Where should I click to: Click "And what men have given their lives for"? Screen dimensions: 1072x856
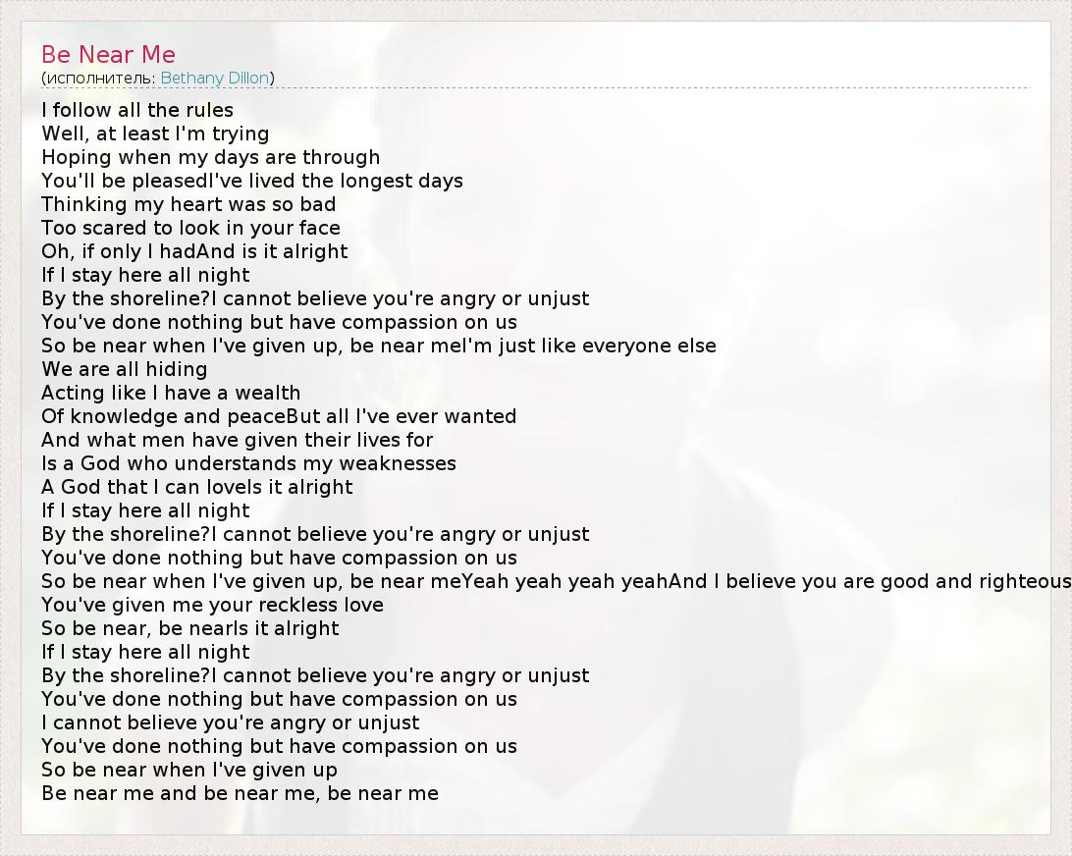tap(237, 440)
